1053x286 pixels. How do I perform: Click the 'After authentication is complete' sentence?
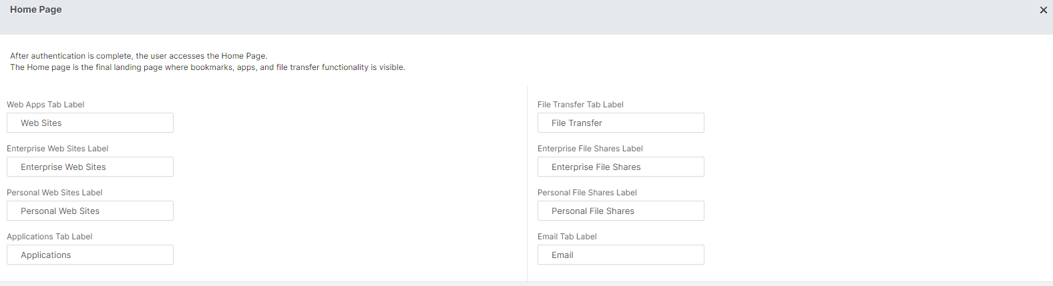[x=139, y=56]
